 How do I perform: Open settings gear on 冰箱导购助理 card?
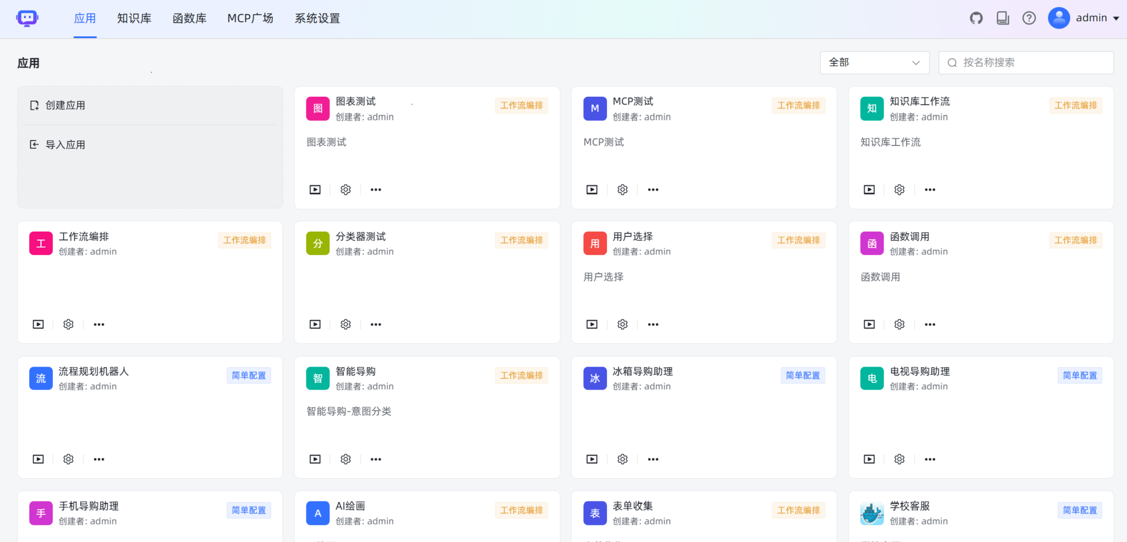click(622, 459)
